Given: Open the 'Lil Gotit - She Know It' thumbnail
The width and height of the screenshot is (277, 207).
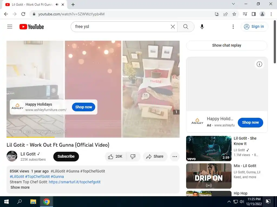Looking at the screenshot, I should coord(209,149).
